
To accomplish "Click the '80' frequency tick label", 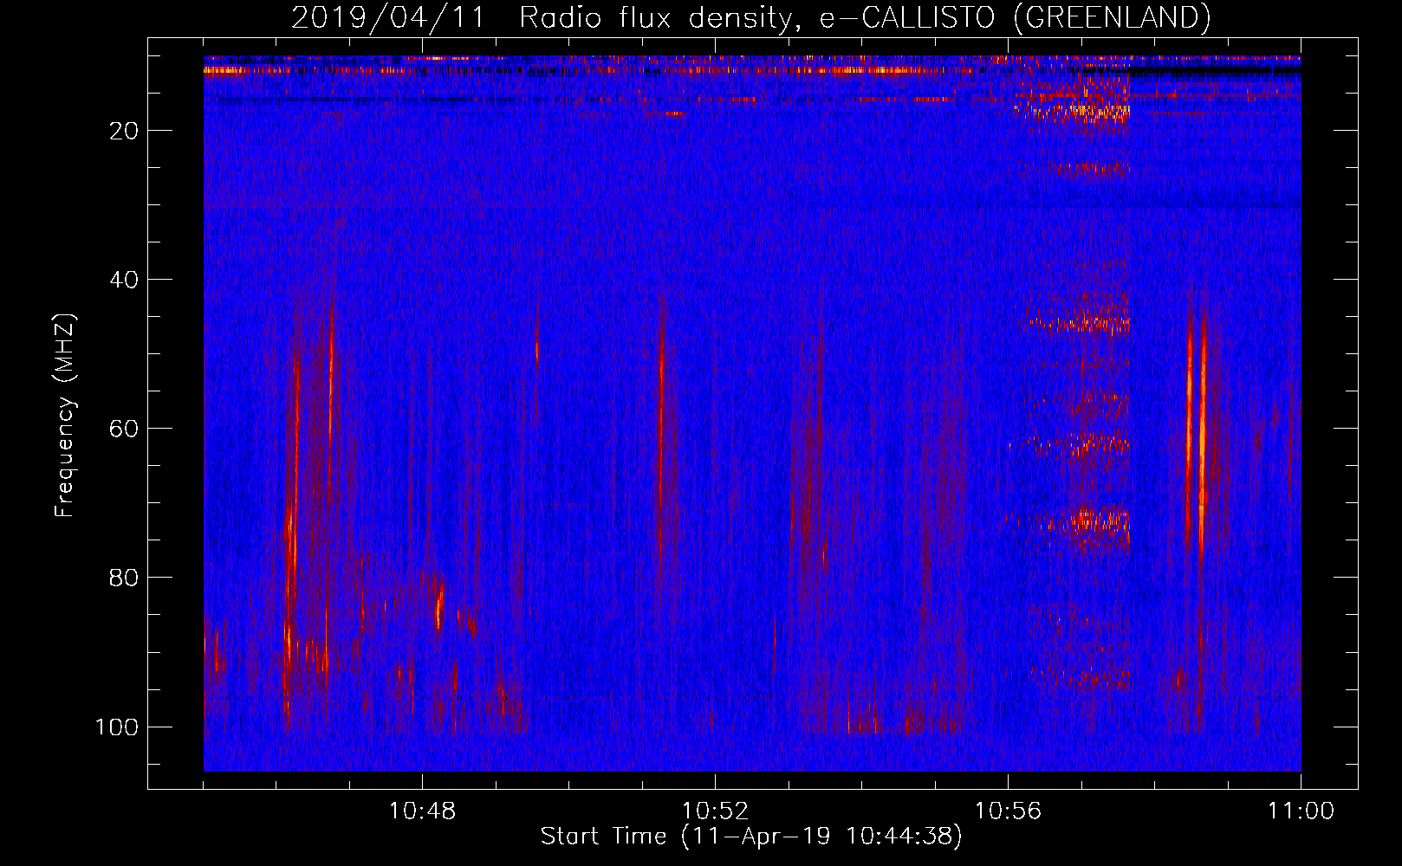I will click(124, 578).
